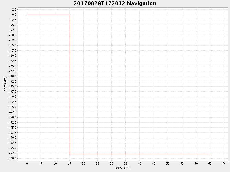Click the chart title '20170828T172032 Navigation'

(115, 3)
